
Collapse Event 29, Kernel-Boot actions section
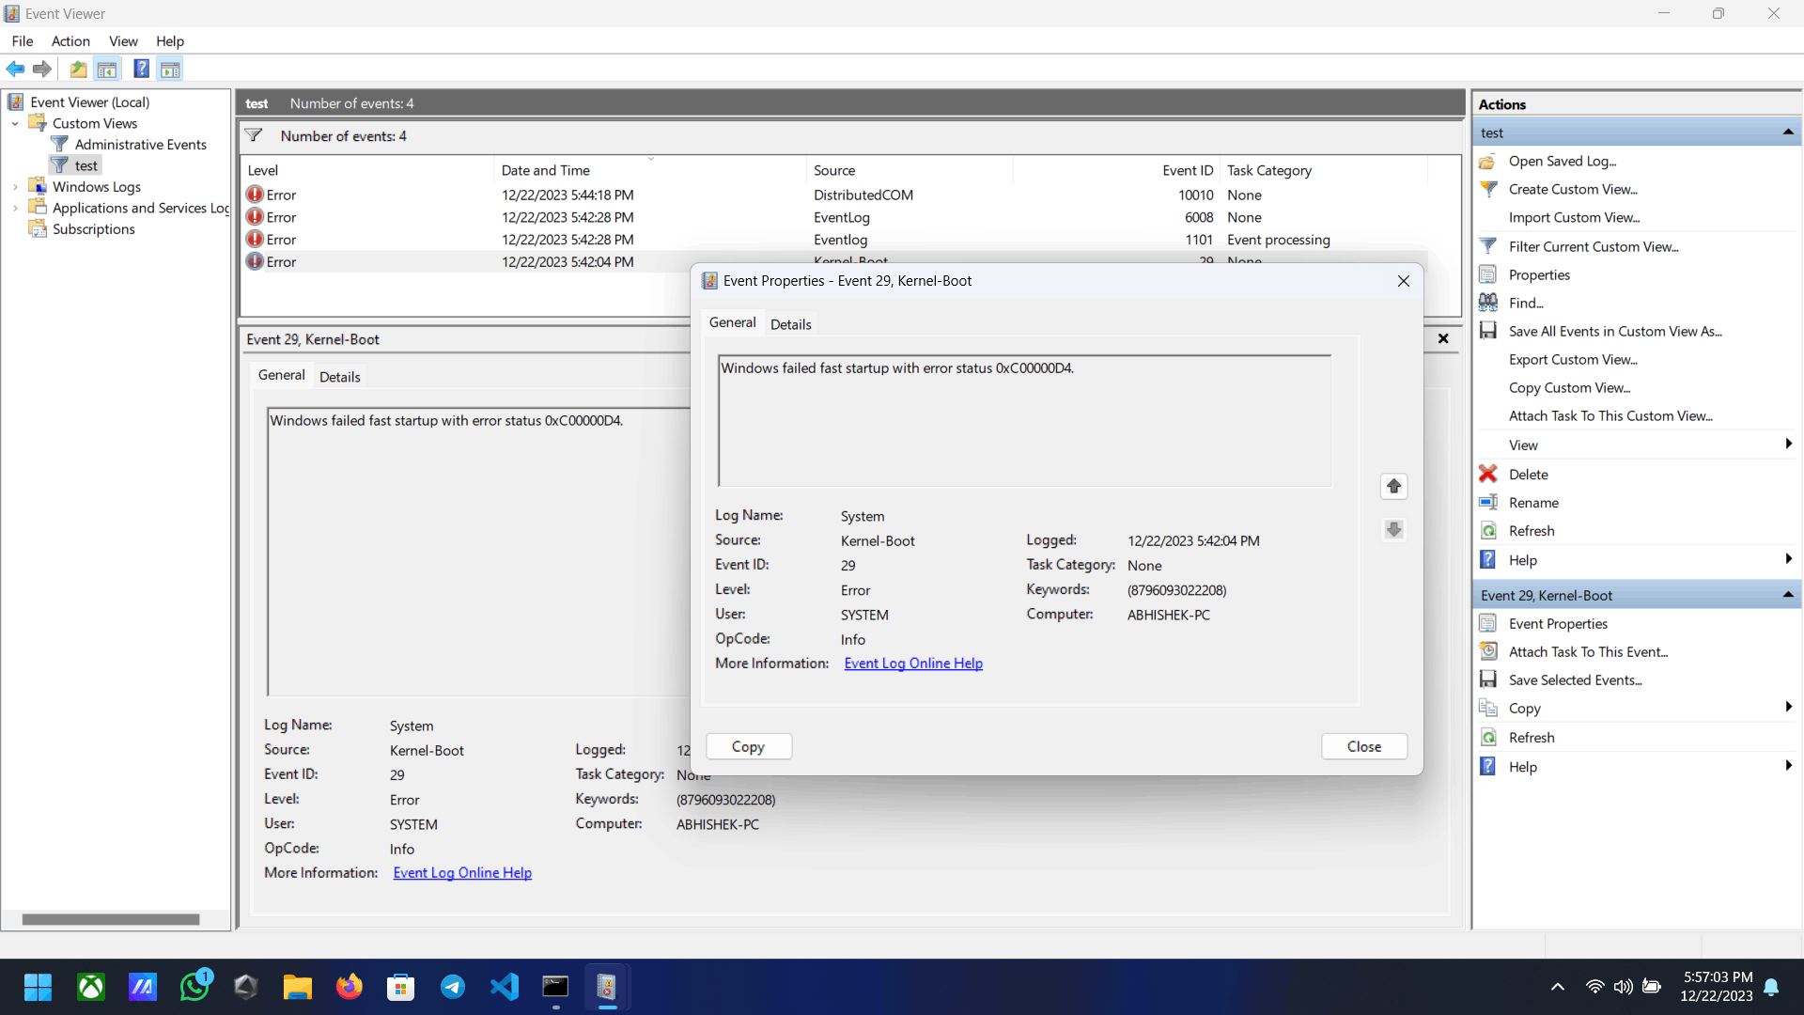(x=1788, y=595)
